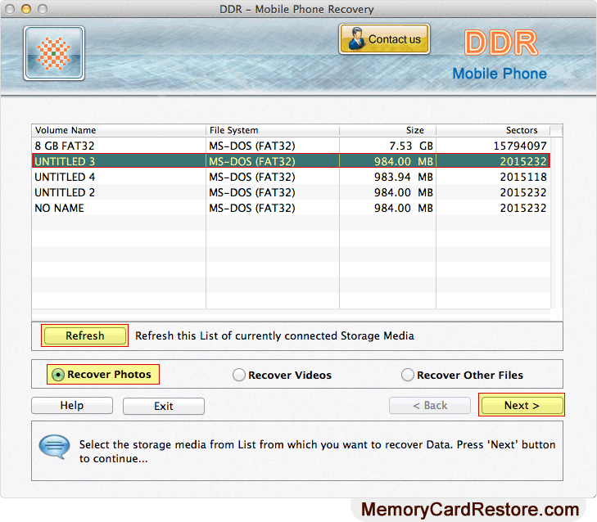The image size is (597, 522).
Task: Open the Help button
Action: click(x=72, y=406)
